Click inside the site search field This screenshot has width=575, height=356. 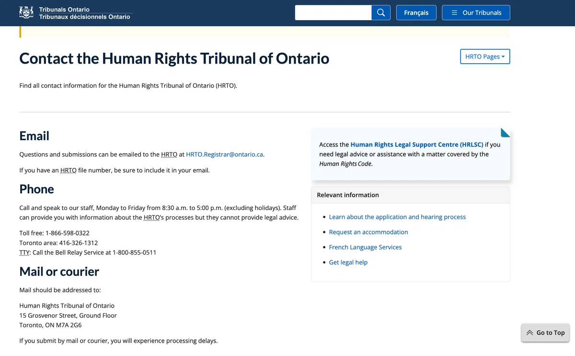coord(333,12)
